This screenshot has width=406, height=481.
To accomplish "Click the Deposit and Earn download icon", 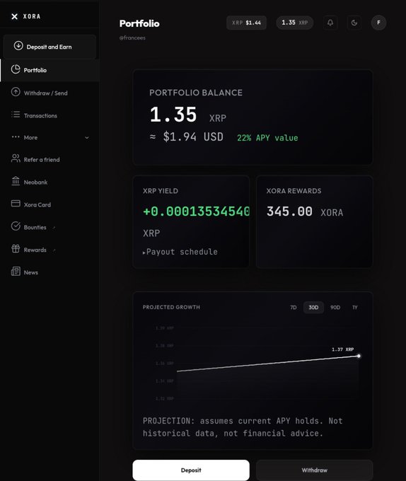I will [18, 46].
